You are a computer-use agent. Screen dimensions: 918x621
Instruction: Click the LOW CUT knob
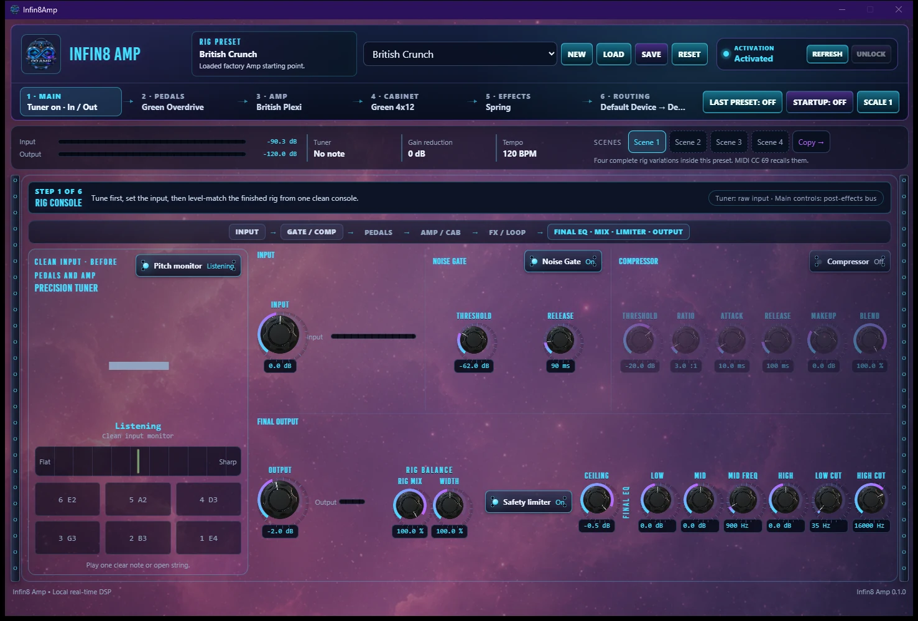(828, 499)
